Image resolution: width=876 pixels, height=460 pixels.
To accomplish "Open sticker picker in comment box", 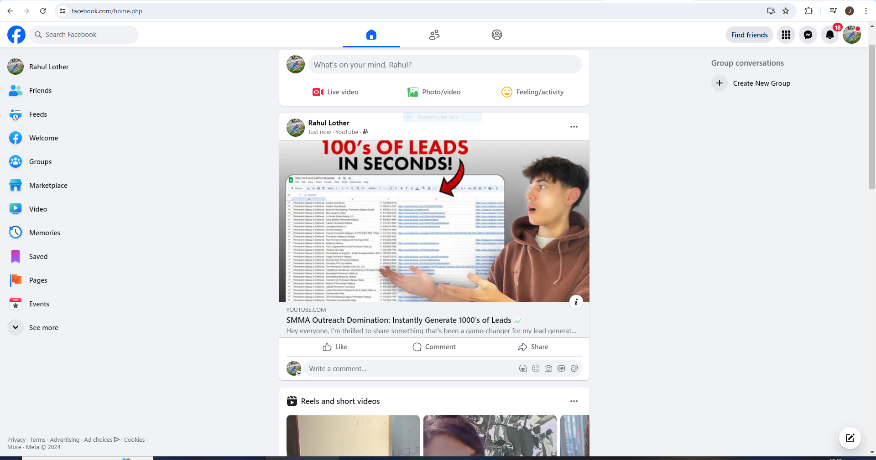I will [x=574, y=368].
